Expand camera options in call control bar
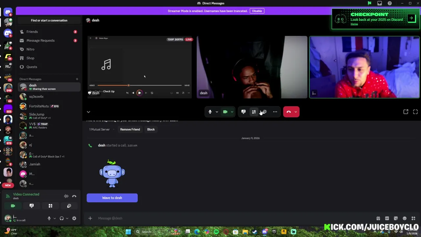This screenshot has height=237, width=421. click(232, 112)
